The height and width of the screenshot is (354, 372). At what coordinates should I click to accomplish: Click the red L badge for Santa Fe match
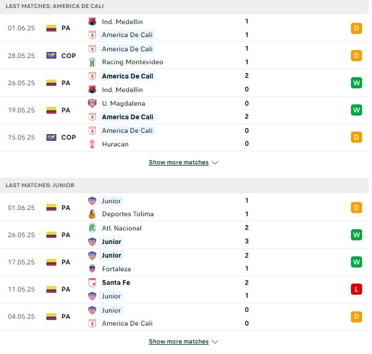pos(357,289)
